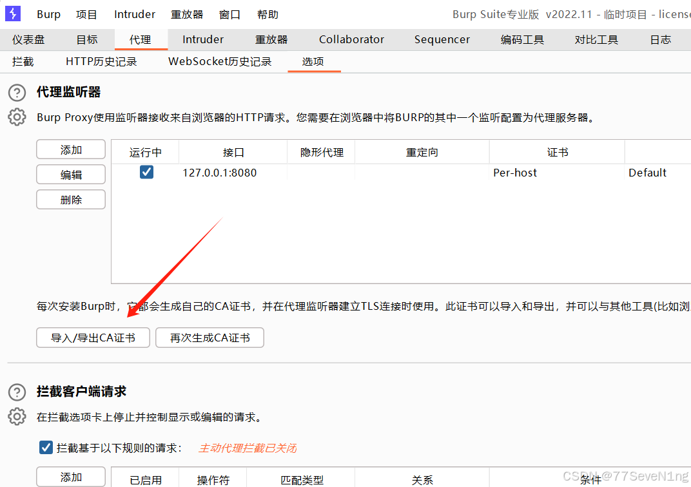Open the 帮助 menu
Screen dimensions: 691x487
coord(268,15)
